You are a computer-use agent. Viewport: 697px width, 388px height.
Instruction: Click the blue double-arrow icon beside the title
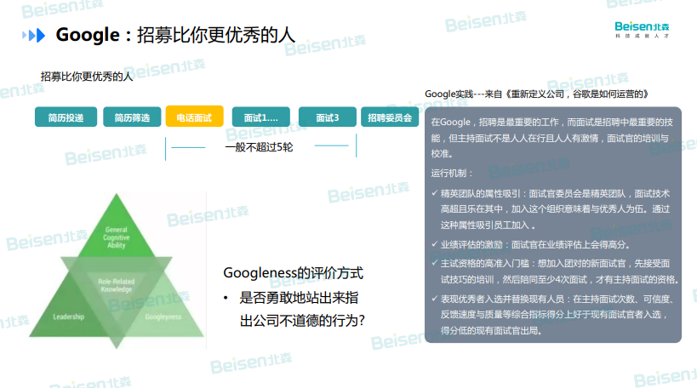click(34, 35)
